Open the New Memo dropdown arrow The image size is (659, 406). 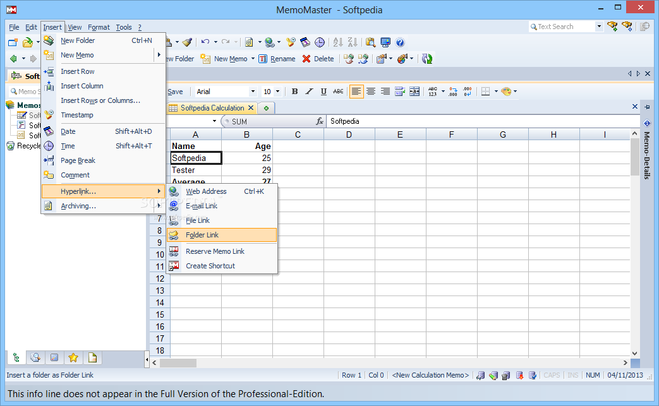pyautogui.click(x=253, y=59)
